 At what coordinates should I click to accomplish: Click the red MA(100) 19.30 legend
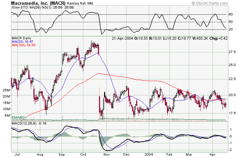pos(24,45)
